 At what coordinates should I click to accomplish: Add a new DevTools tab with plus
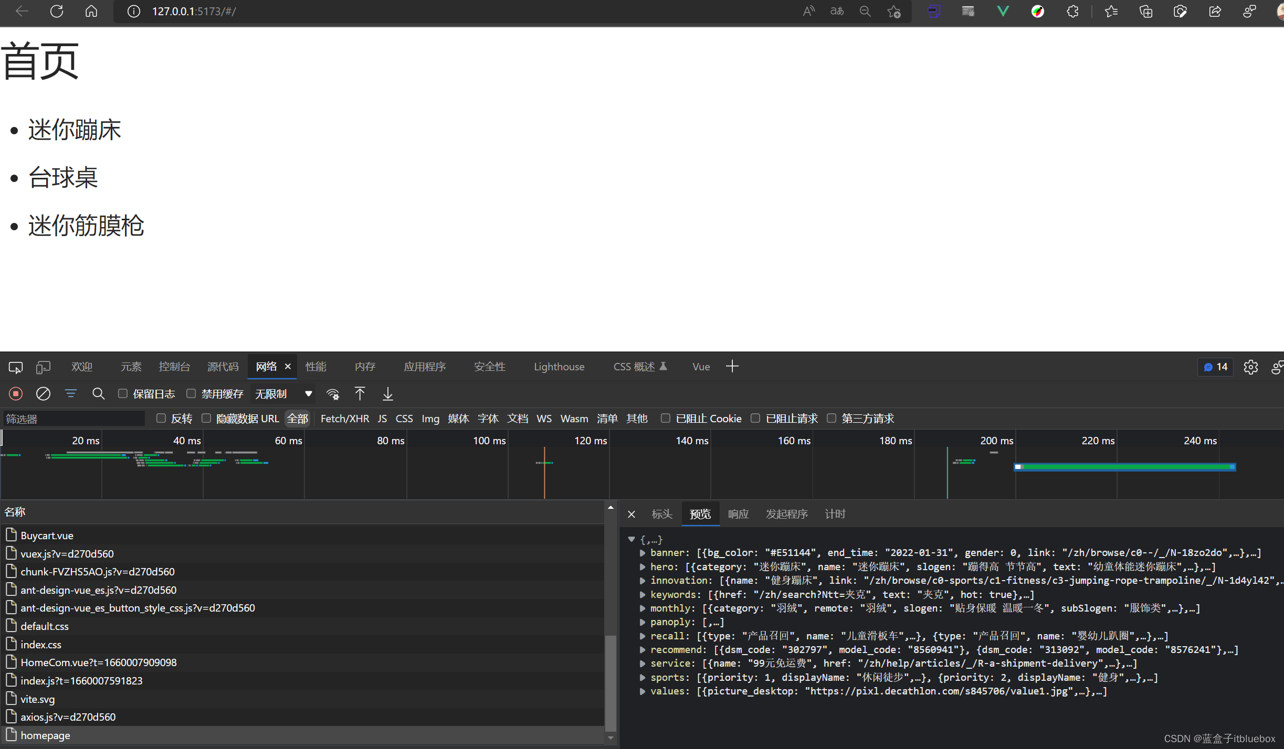click(x=732, y=367)
